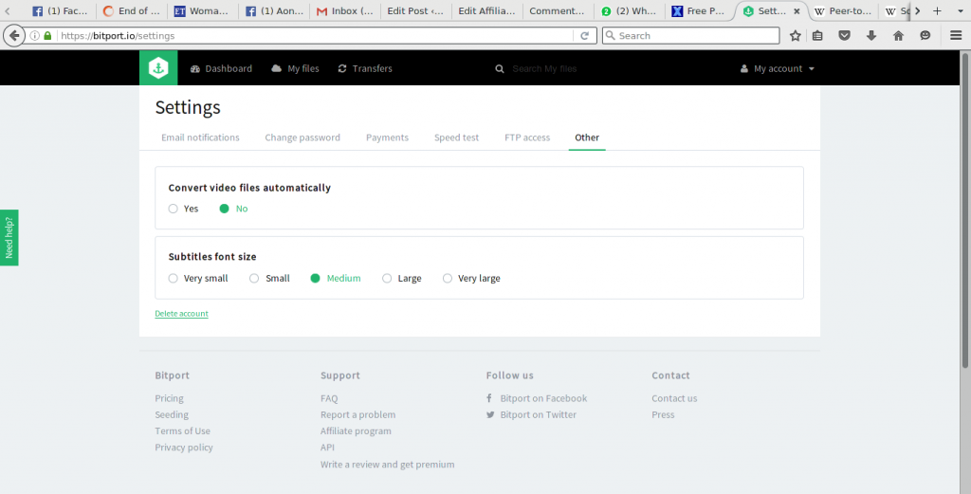Set subtitles font size to Large
The image size is (971, 494).
(387, 279)
